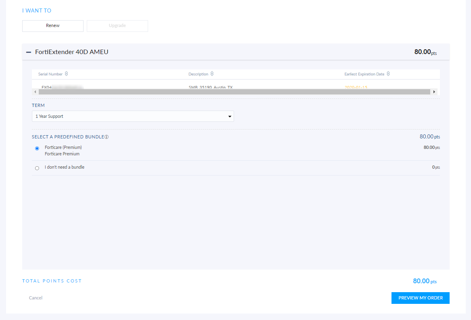Screen dimensions: 471x320
Task: Click the total '80.00 pts' cost value
Action: 425,281
